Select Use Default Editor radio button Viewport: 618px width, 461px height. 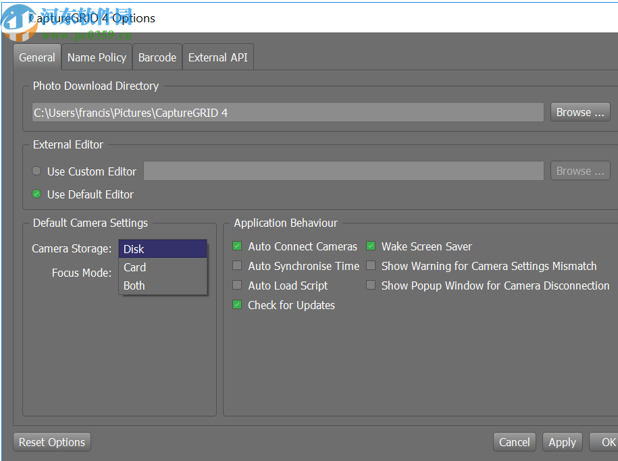coord(36,194)
